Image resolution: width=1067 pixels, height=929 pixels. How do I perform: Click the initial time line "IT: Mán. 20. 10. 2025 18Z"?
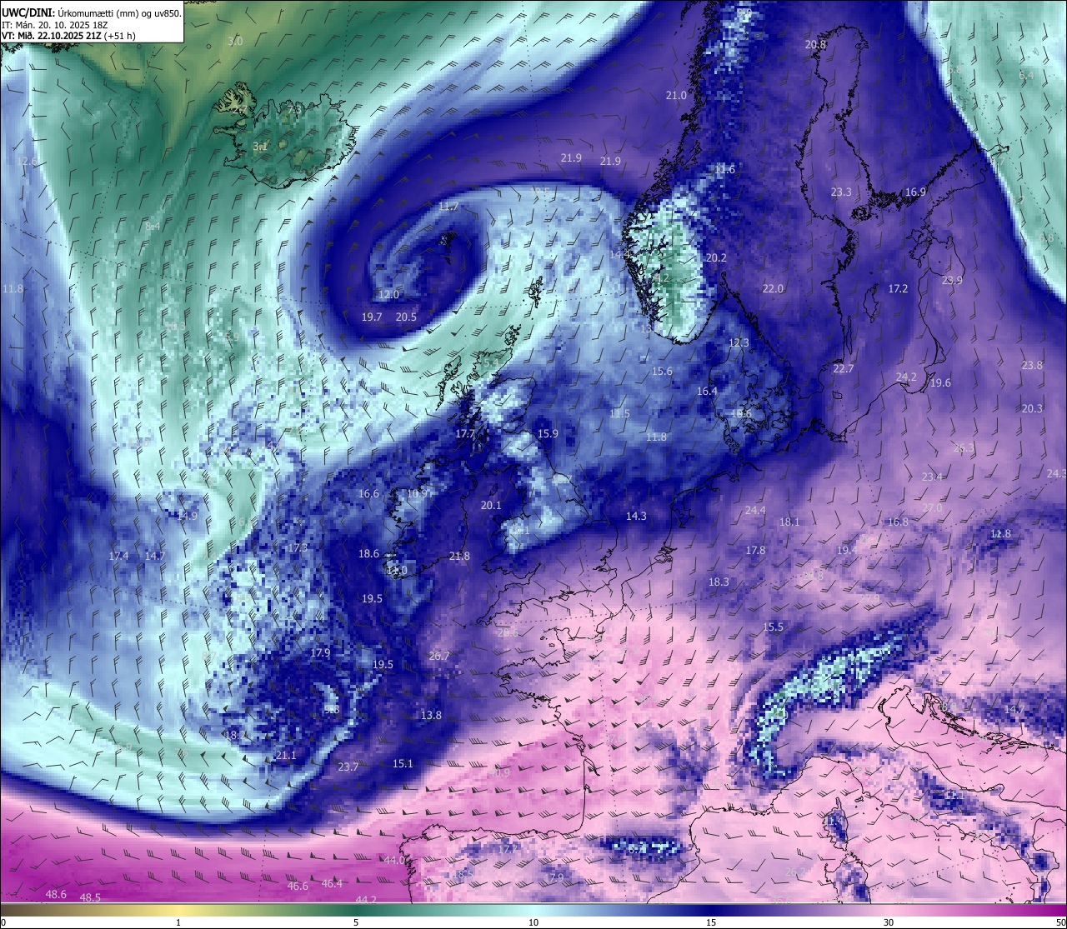(54, 24)
